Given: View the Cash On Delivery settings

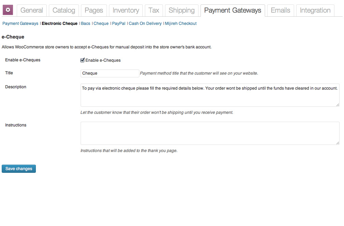Looking at the screenshot, I should point(145,24).
